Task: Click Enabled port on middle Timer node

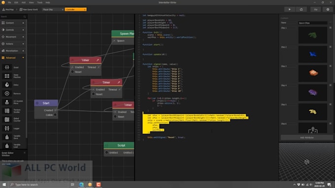Action: tap(94, 90)
